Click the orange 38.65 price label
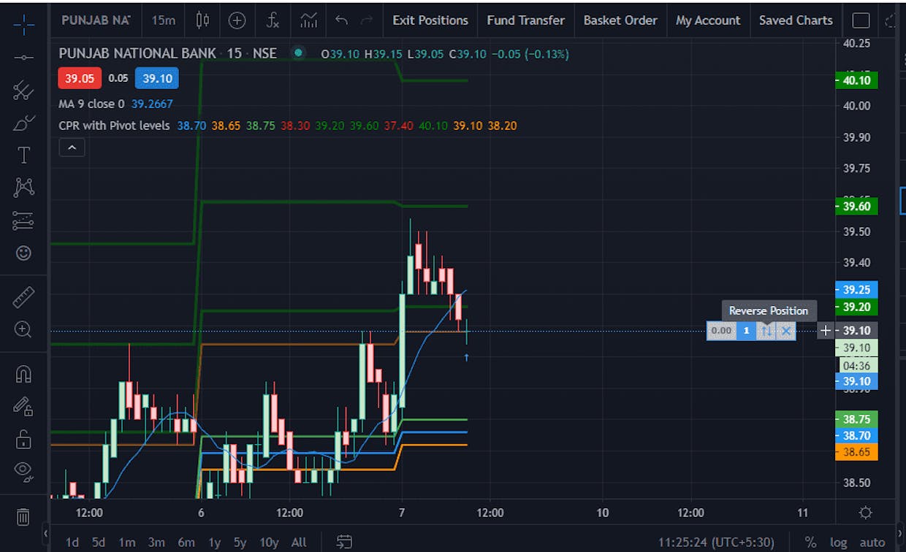The width and height of the screenshot is (906, 552). pos(856,452)
